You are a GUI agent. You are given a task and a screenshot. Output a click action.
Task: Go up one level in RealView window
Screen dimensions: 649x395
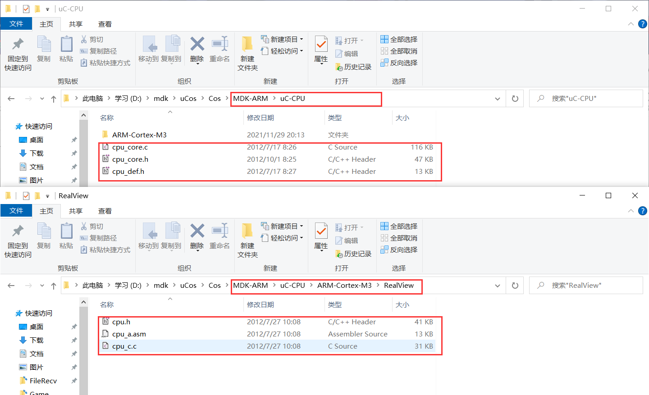(54, 286)
